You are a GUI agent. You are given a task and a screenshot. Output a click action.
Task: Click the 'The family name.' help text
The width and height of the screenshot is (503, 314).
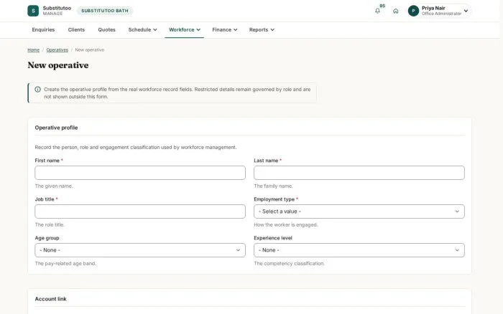tap(273, 186)
